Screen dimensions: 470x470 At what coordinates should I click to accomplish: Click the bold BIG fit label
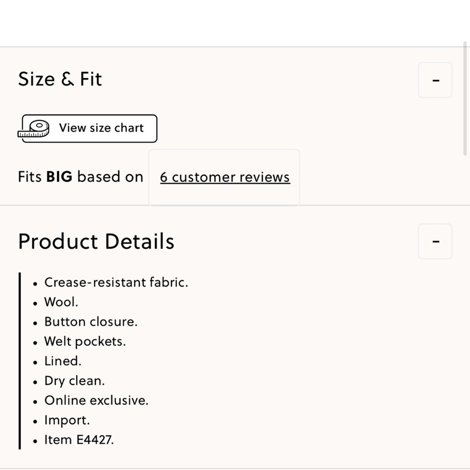coord(59,177)
